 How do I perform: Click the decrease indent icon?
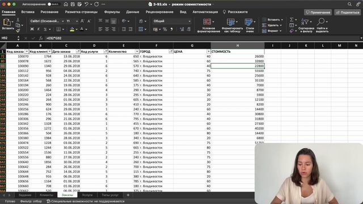pos(124,29)
